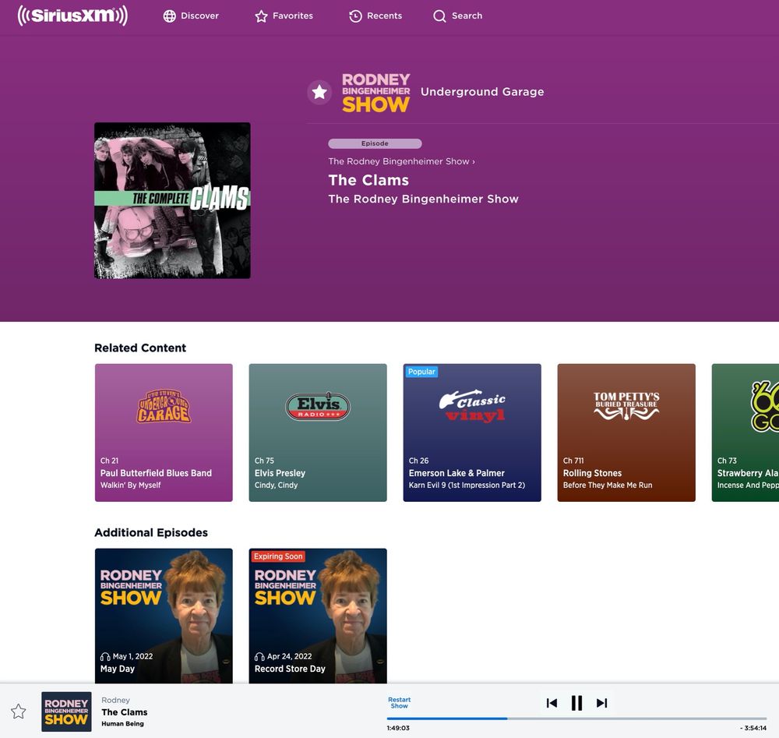Open the Elvis Radio Ch 75 card
The image size is (779, 738).
318,433
